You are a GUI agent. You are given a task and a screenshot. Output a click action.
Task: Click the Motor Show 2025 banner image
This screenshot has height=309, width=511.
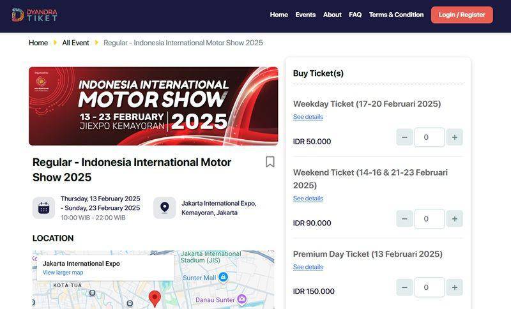point(153,106)
